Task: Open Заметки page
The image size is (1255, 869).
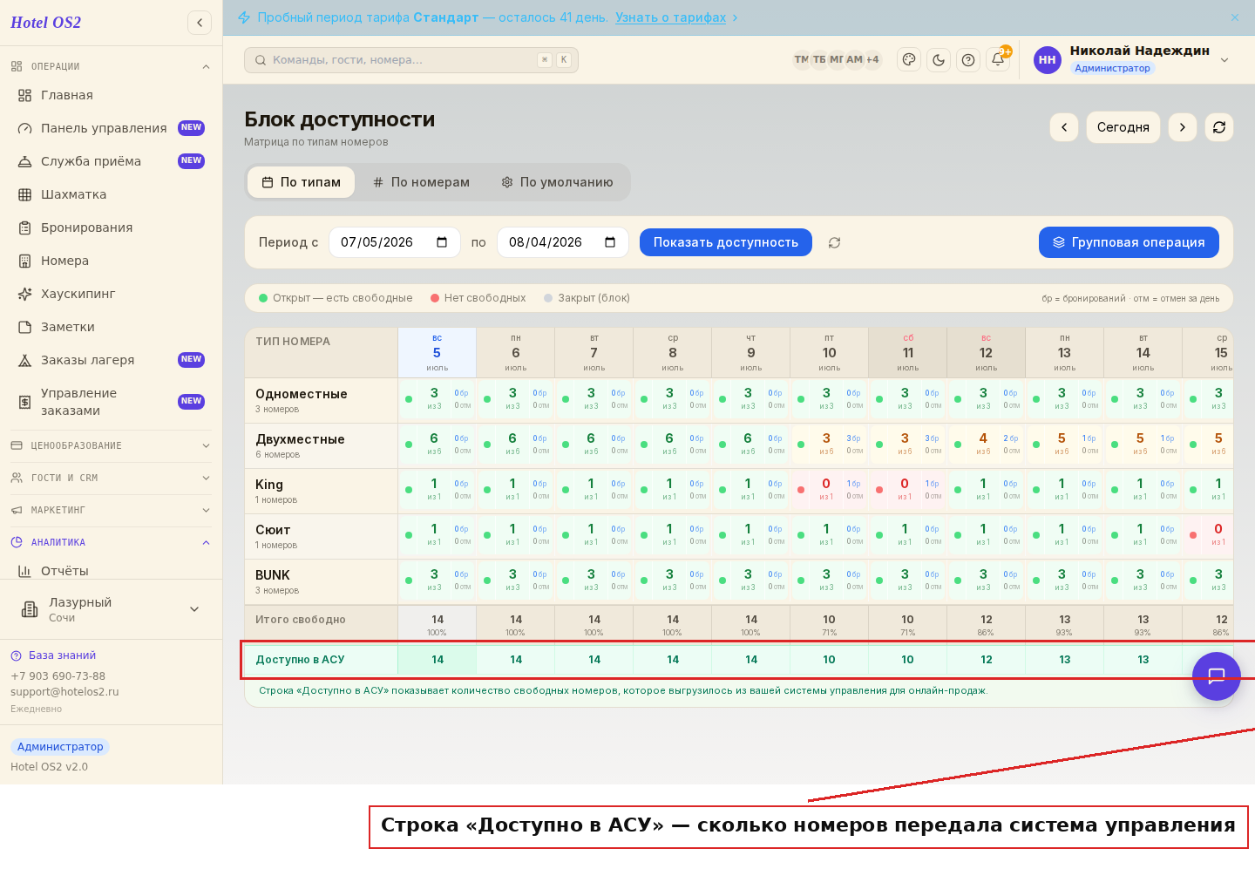Action: pos(112,327)
